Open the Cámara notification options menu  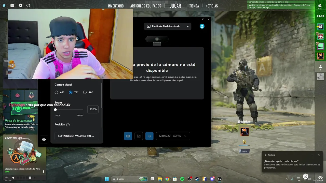pos(312,155)
